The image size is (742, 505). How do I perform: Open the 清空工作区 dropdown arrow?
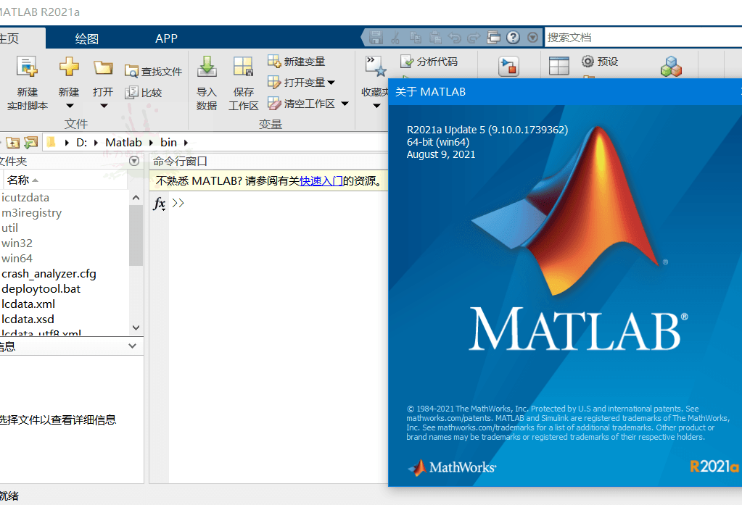click(345, 104)
